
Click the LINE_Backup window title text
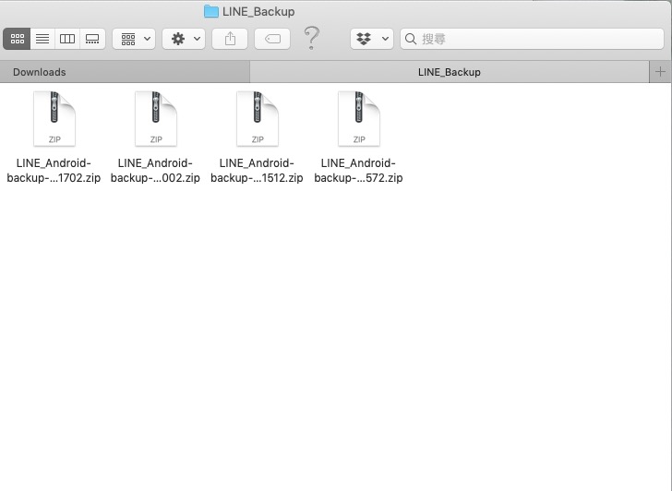(258, 12)
